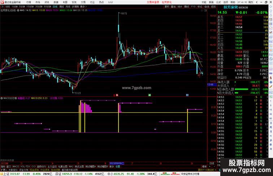
Task: Select sidebar 年 yearly icon
Action: pyautogui.click(x=271, y=149)
